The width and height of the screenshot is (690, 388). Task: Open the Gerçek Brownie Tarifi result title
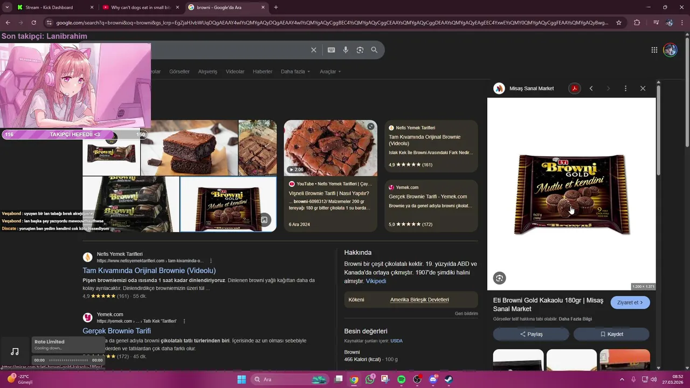116,331
